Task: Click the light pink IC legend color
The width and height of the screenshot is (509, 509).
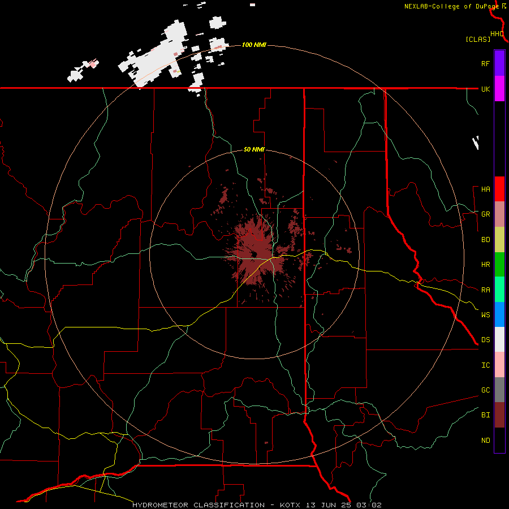Action: point(499,365)
